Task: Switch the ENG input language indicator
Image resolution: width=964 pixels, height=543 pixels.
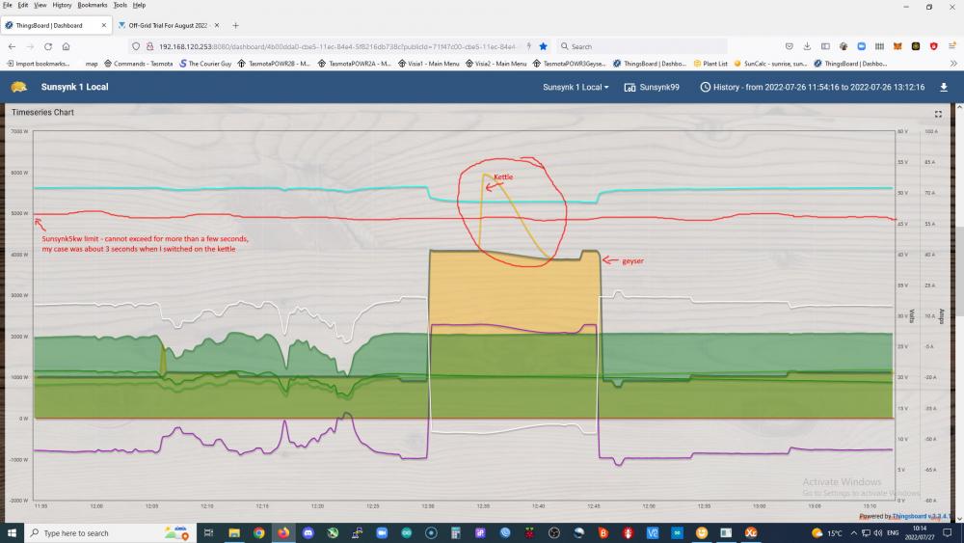Action: click(x=893, y=532)
